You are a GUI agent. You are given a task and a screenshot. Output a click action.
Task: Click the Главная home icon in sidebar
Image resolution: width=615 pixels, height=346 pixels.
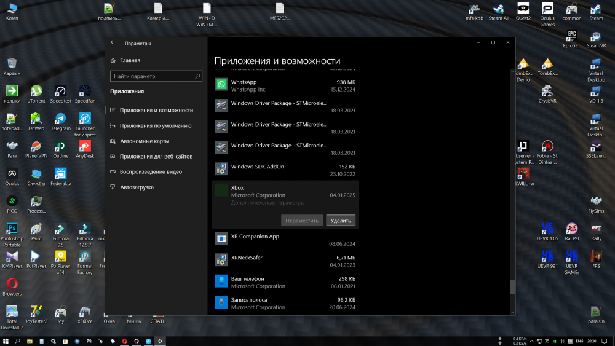click(x=113, y=60)
